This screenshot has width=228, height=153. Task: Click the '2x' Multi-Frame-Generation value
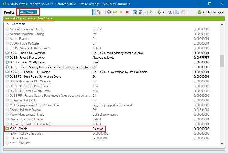tap(94, 77)
